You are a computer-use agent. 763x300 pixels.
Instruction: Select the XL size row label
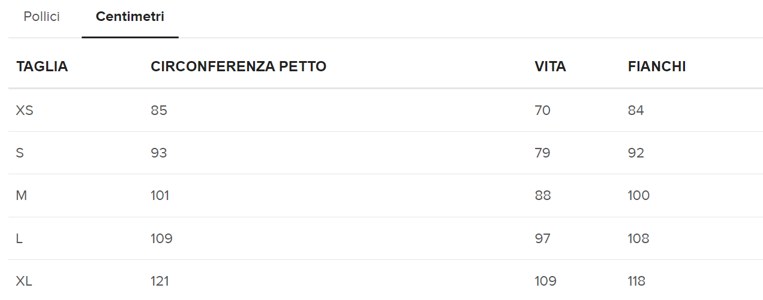(x=24, y=281)
